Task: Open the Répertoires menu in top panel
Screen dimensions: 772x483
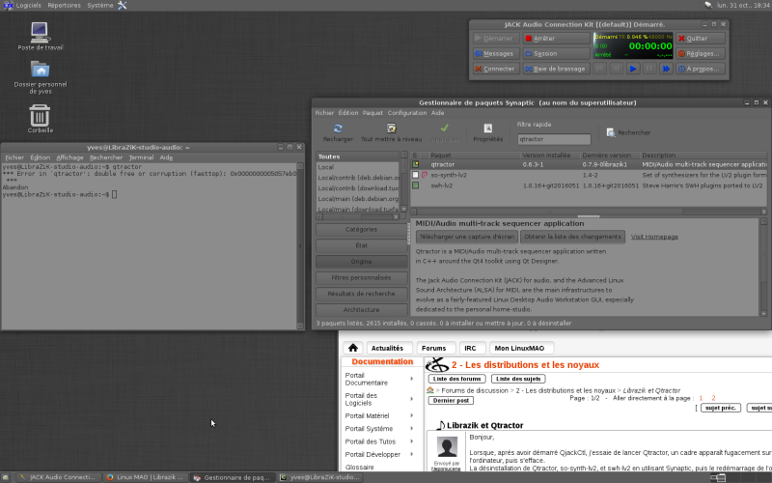Action: [64, 6]
